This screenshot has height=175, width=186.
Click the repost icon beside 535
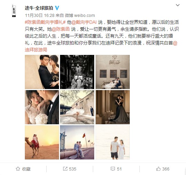(x=65, y=169)
